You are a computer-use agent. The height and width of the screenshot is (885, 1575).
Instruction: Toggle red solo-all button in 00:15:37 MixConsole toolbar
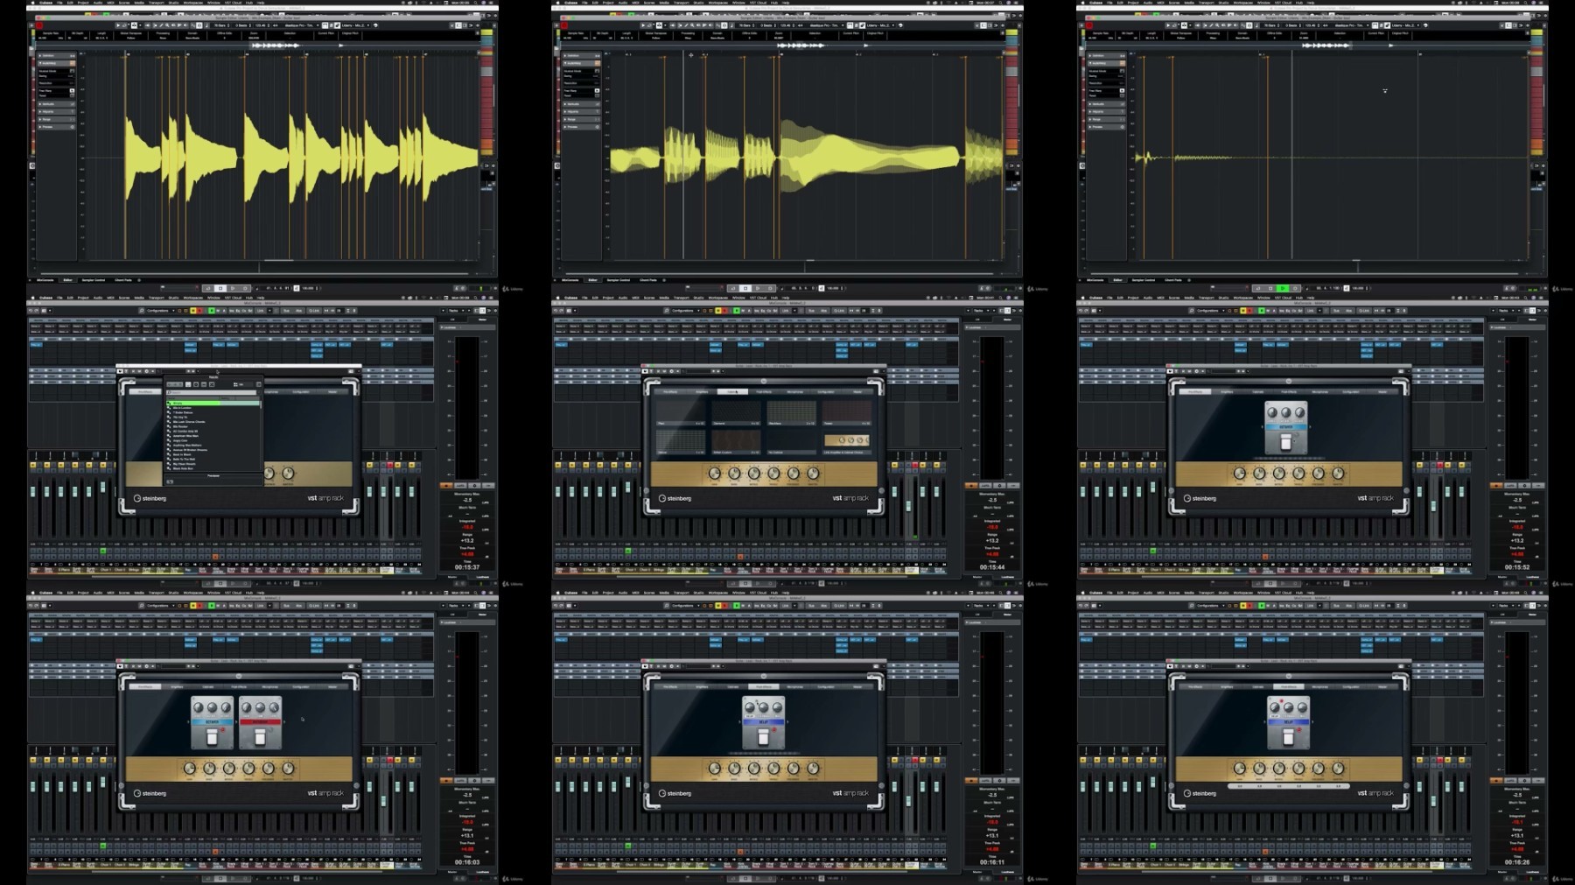(199, 311)
